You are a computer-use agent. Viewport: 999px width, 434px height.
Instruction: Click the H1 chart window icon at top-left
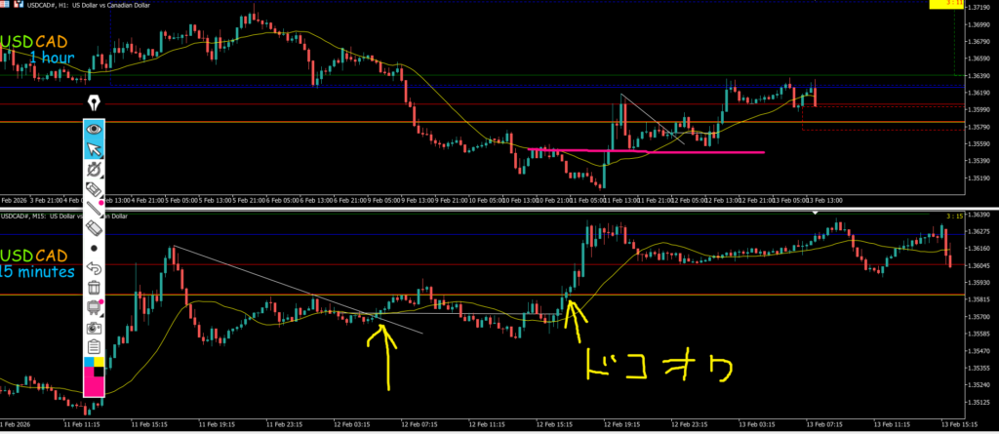point(5,4)
